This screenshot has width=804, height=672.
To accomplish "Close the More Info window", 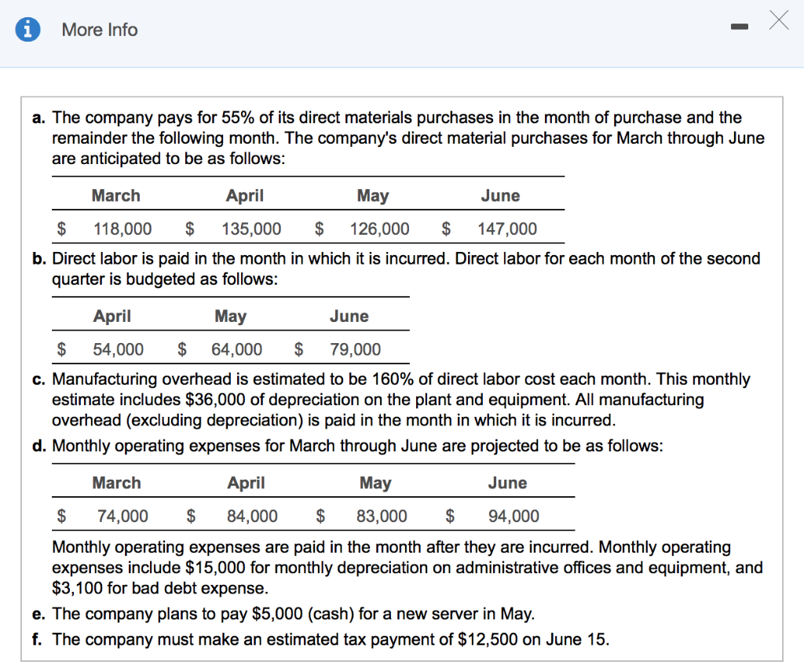I will tap(778, 20).
